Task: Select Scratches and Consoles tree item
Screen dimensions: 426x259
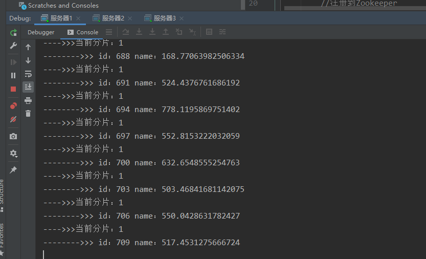Action: [58, 5]
